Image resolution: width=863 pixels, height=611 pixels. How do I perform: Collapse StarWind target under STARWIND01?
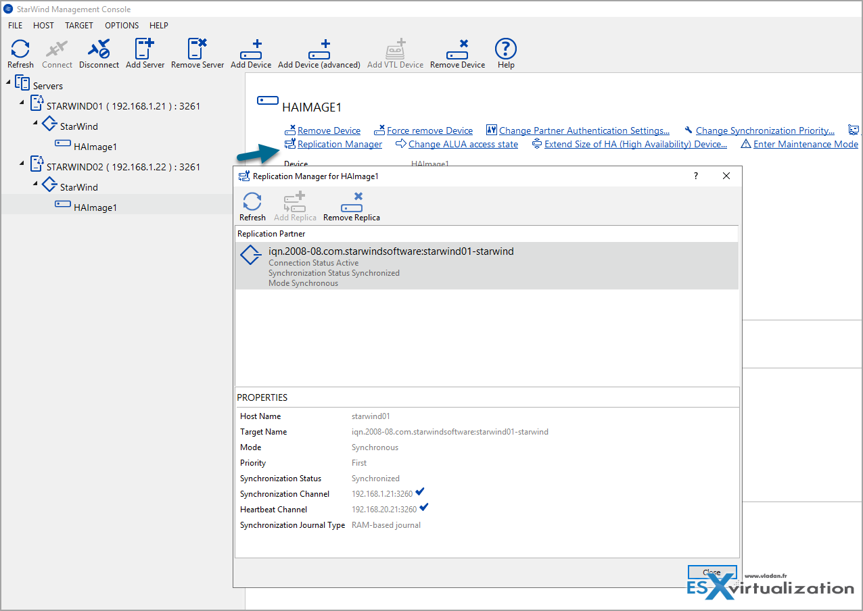(x=36, y=122)
